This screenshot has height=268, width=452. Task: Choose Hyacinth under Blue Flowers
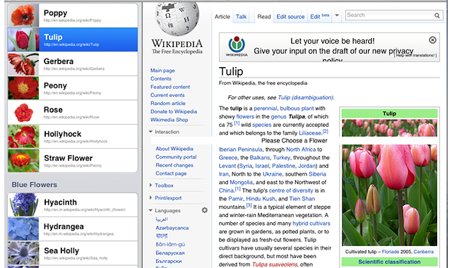(x=72, y=205)
